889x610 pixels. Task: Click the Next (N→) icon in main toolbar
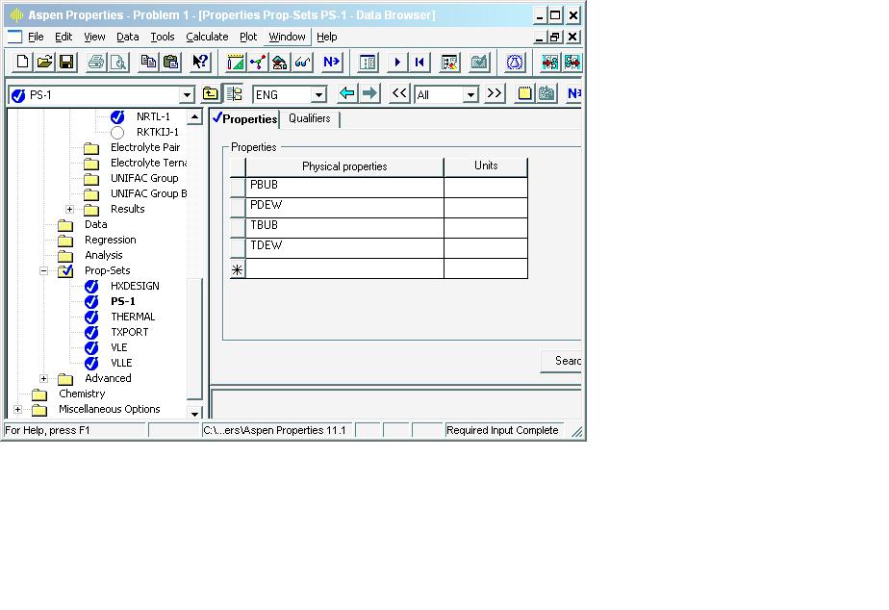pos(332,62)
